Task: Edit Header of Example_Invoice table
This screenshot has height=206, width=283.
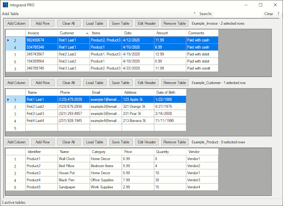Action: pos(147,23)
